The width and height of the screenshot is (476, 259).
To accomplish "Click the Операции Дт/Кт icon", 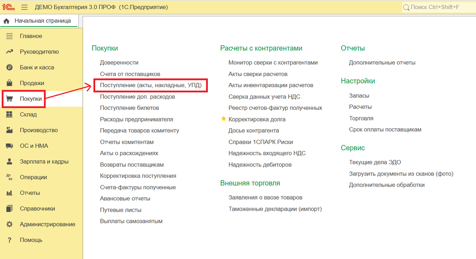I will [10, 177].
